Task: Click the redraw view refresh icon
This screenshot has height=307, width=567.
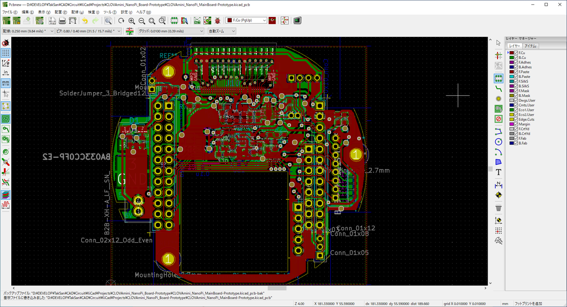Action: [x=121, y=21]
